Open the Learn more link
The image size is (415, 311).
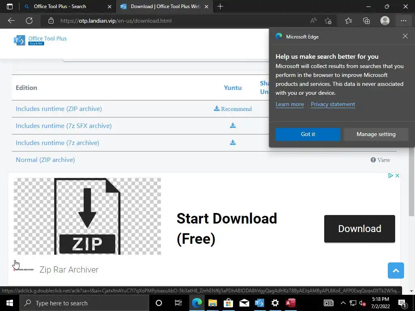point(289,104)
